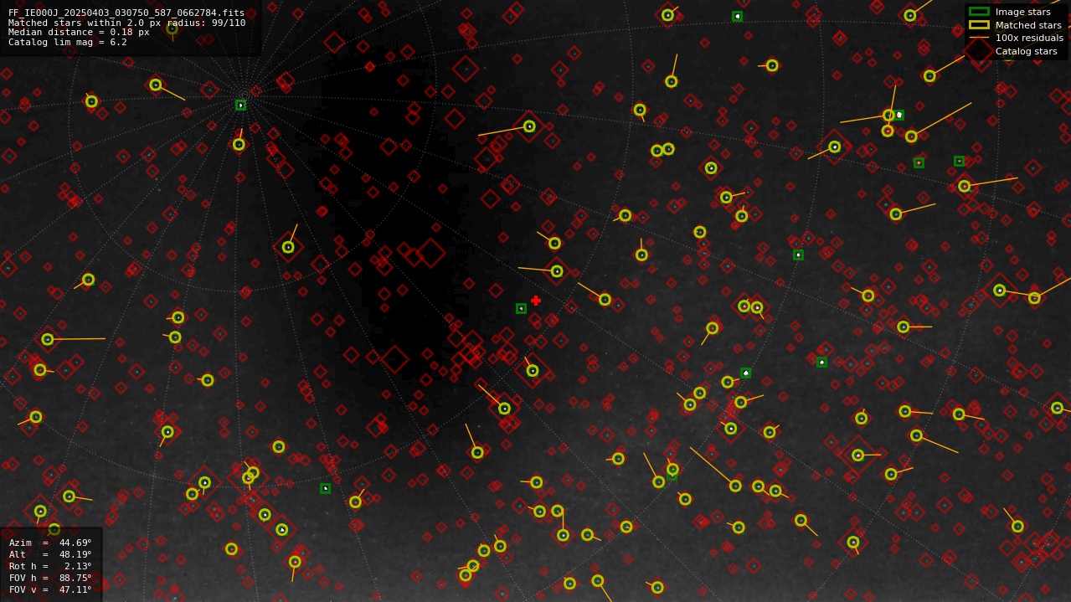Select the green image-star square beside the red center cross
The width and height of the screenshot is (1071, 602).
521,308
